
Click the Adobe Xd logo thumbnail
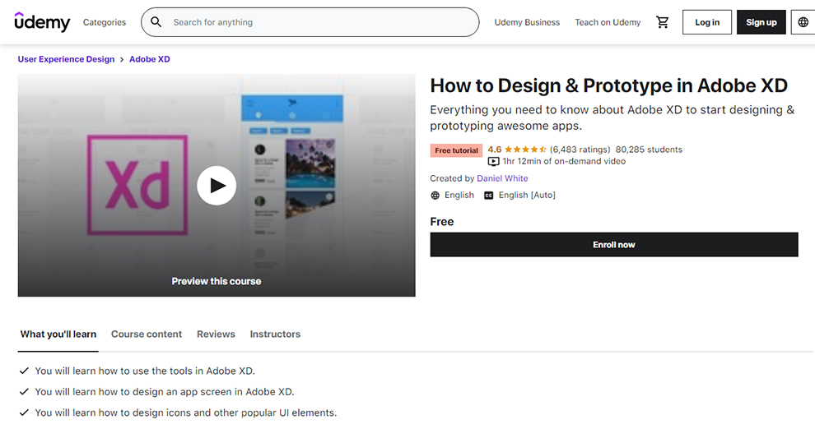pyautogui.click(x=137, y=185)
